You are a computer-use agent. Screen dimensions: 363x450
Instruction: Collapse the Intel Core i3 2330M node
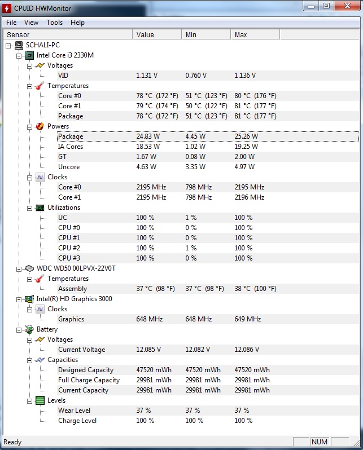(19, 55)
